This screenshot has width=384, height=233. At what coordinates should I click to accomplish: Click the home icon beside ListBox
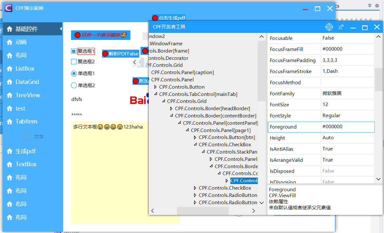click(x=9, y=69)
